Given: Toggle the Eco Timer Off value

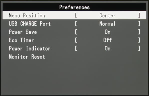Looking at the screenshot, I should 107,40.
